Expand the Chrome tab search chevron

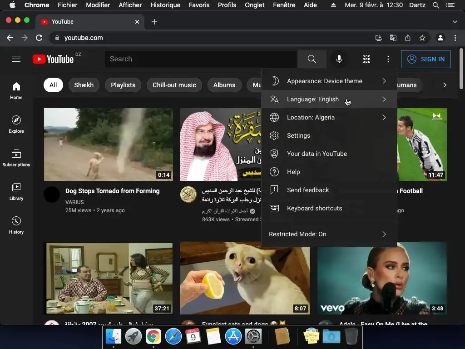click(x=455, y=22)
